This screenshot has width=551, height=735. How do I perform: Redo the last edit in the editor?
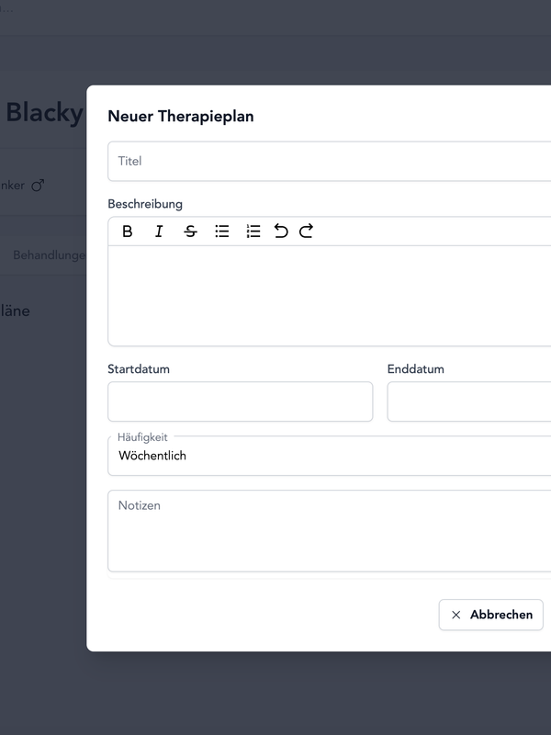coord(307,232)
